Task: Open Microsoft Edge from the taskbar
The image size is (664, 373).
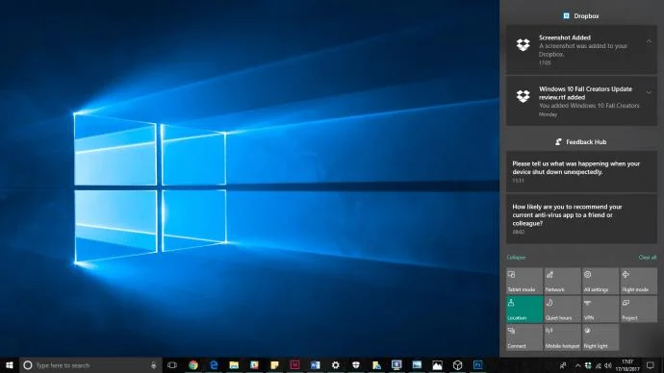Action: 214,365
